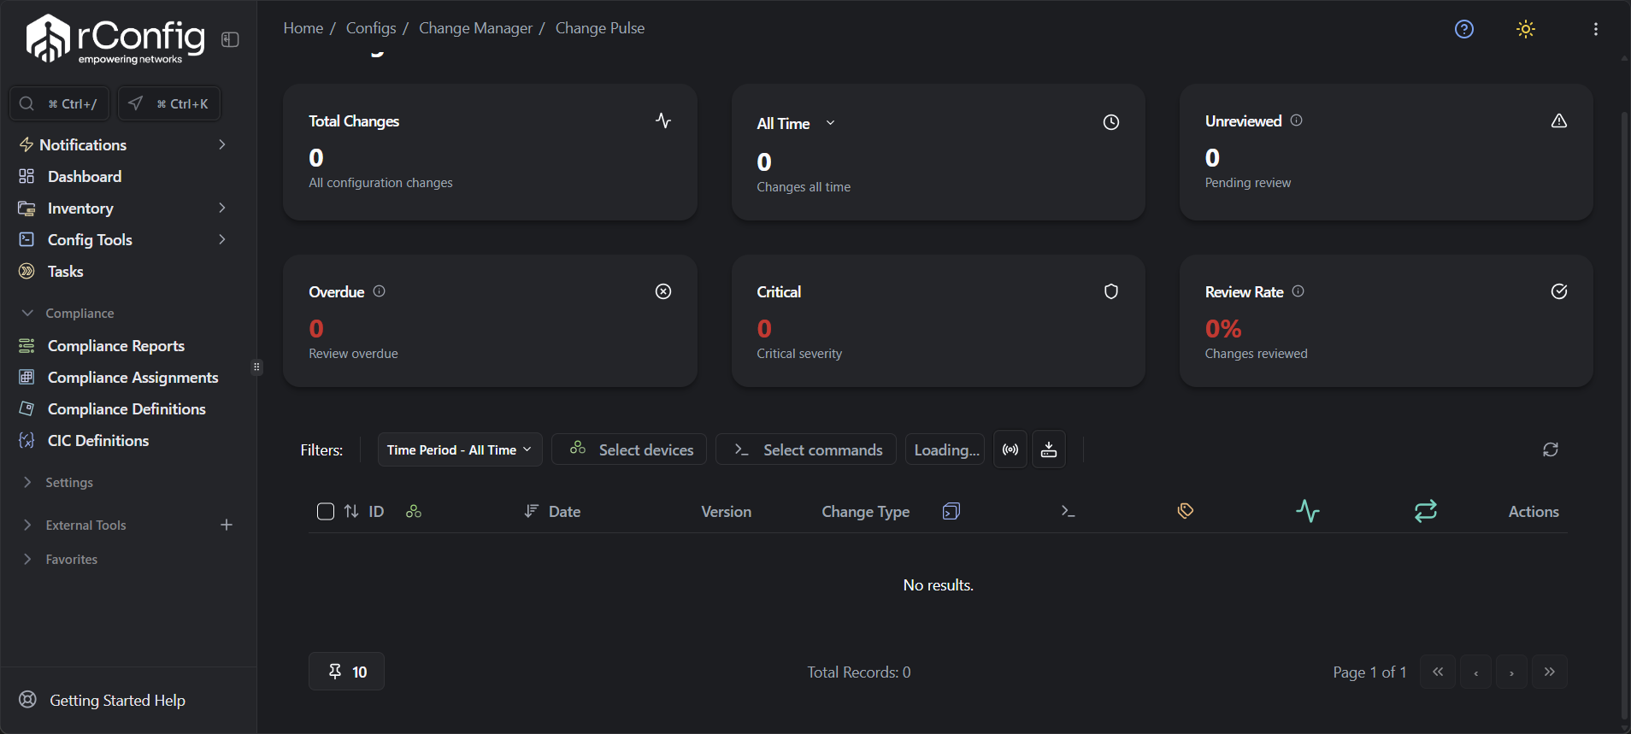Open the Select devices filter

(x=629, y=449)
